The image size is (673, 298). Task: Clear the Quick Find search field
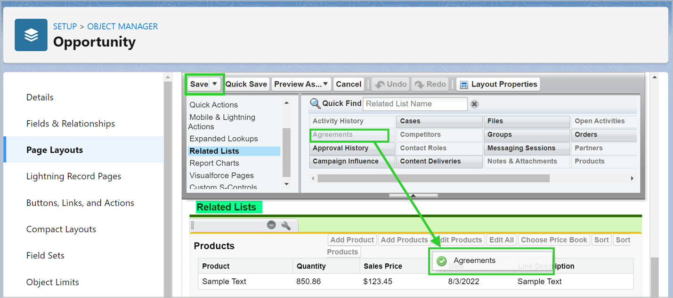(475, 104)
